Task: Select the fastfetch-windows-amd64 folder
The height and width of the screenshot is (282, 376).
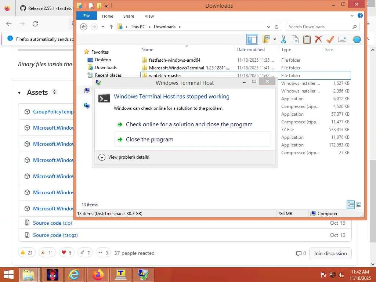Action: tap(174, 60)
